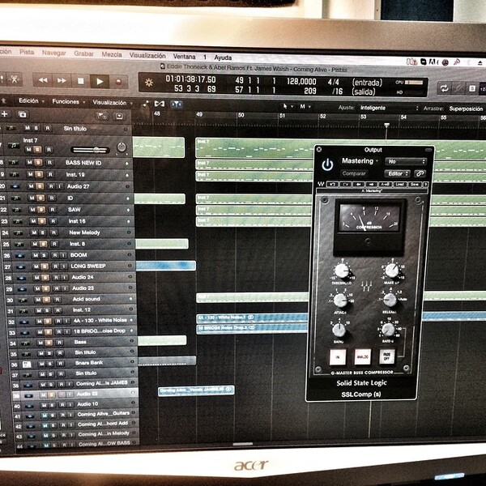Open the Ajuste Inteligente snap dropdown
The height and width of the screenshot is (486, 486).
point(389,108)
